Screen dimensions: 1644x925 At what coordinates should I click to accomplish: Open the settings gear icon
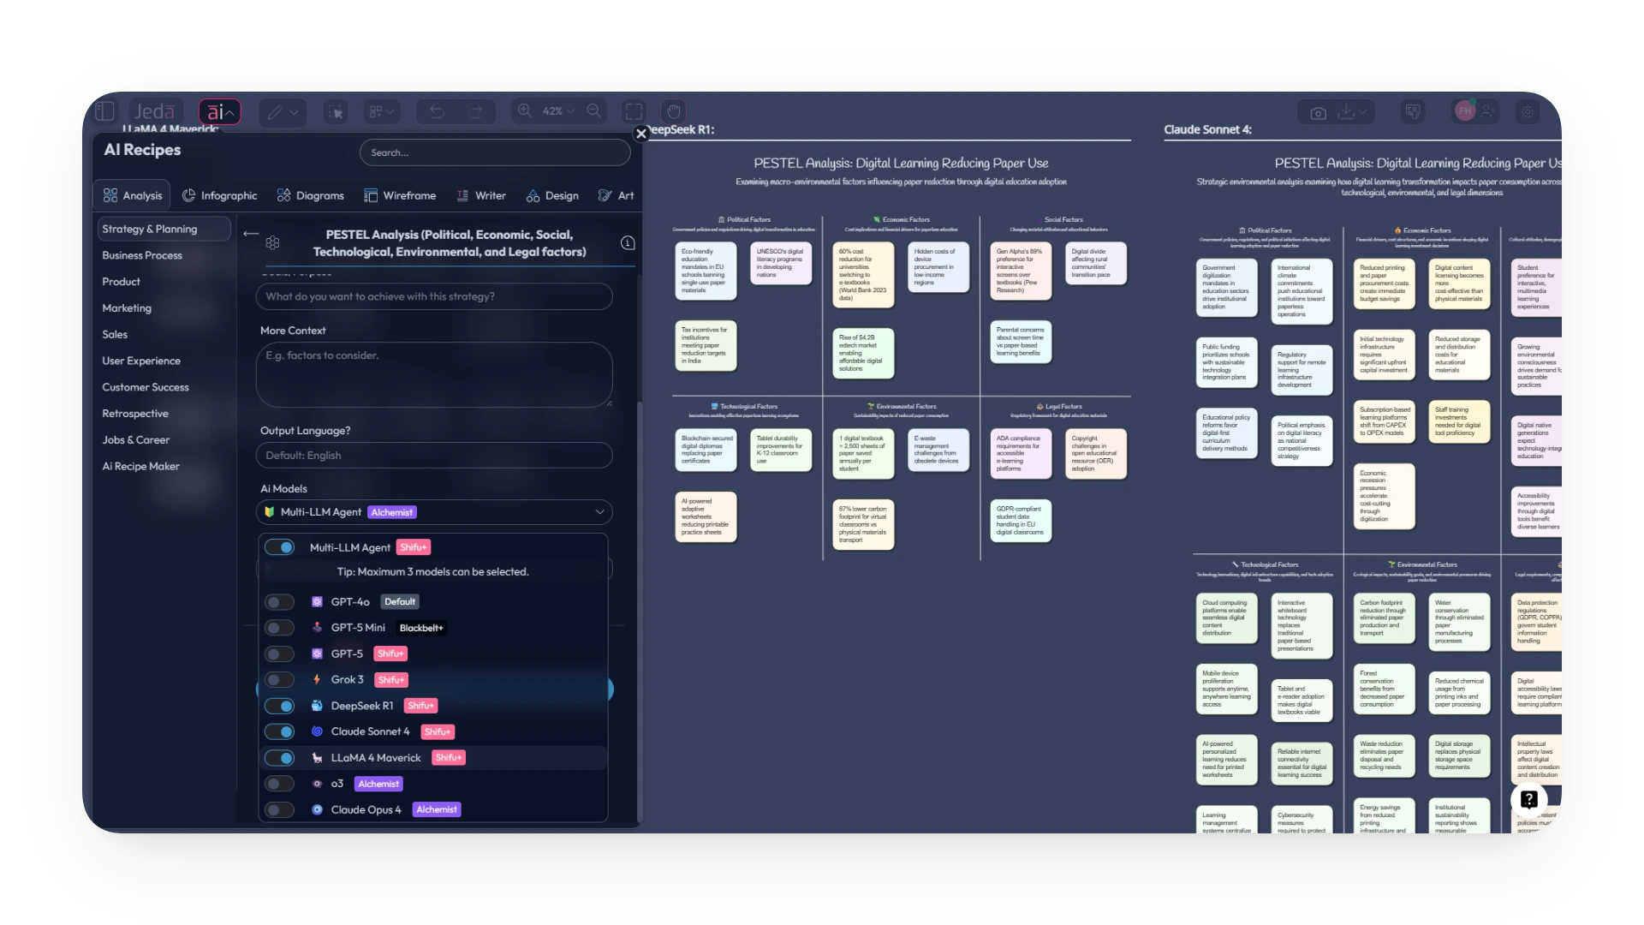(x=1528, y=111)
